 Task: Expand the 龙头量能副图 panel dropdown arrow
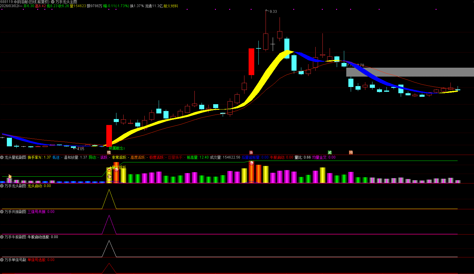[x=2, y=157]
